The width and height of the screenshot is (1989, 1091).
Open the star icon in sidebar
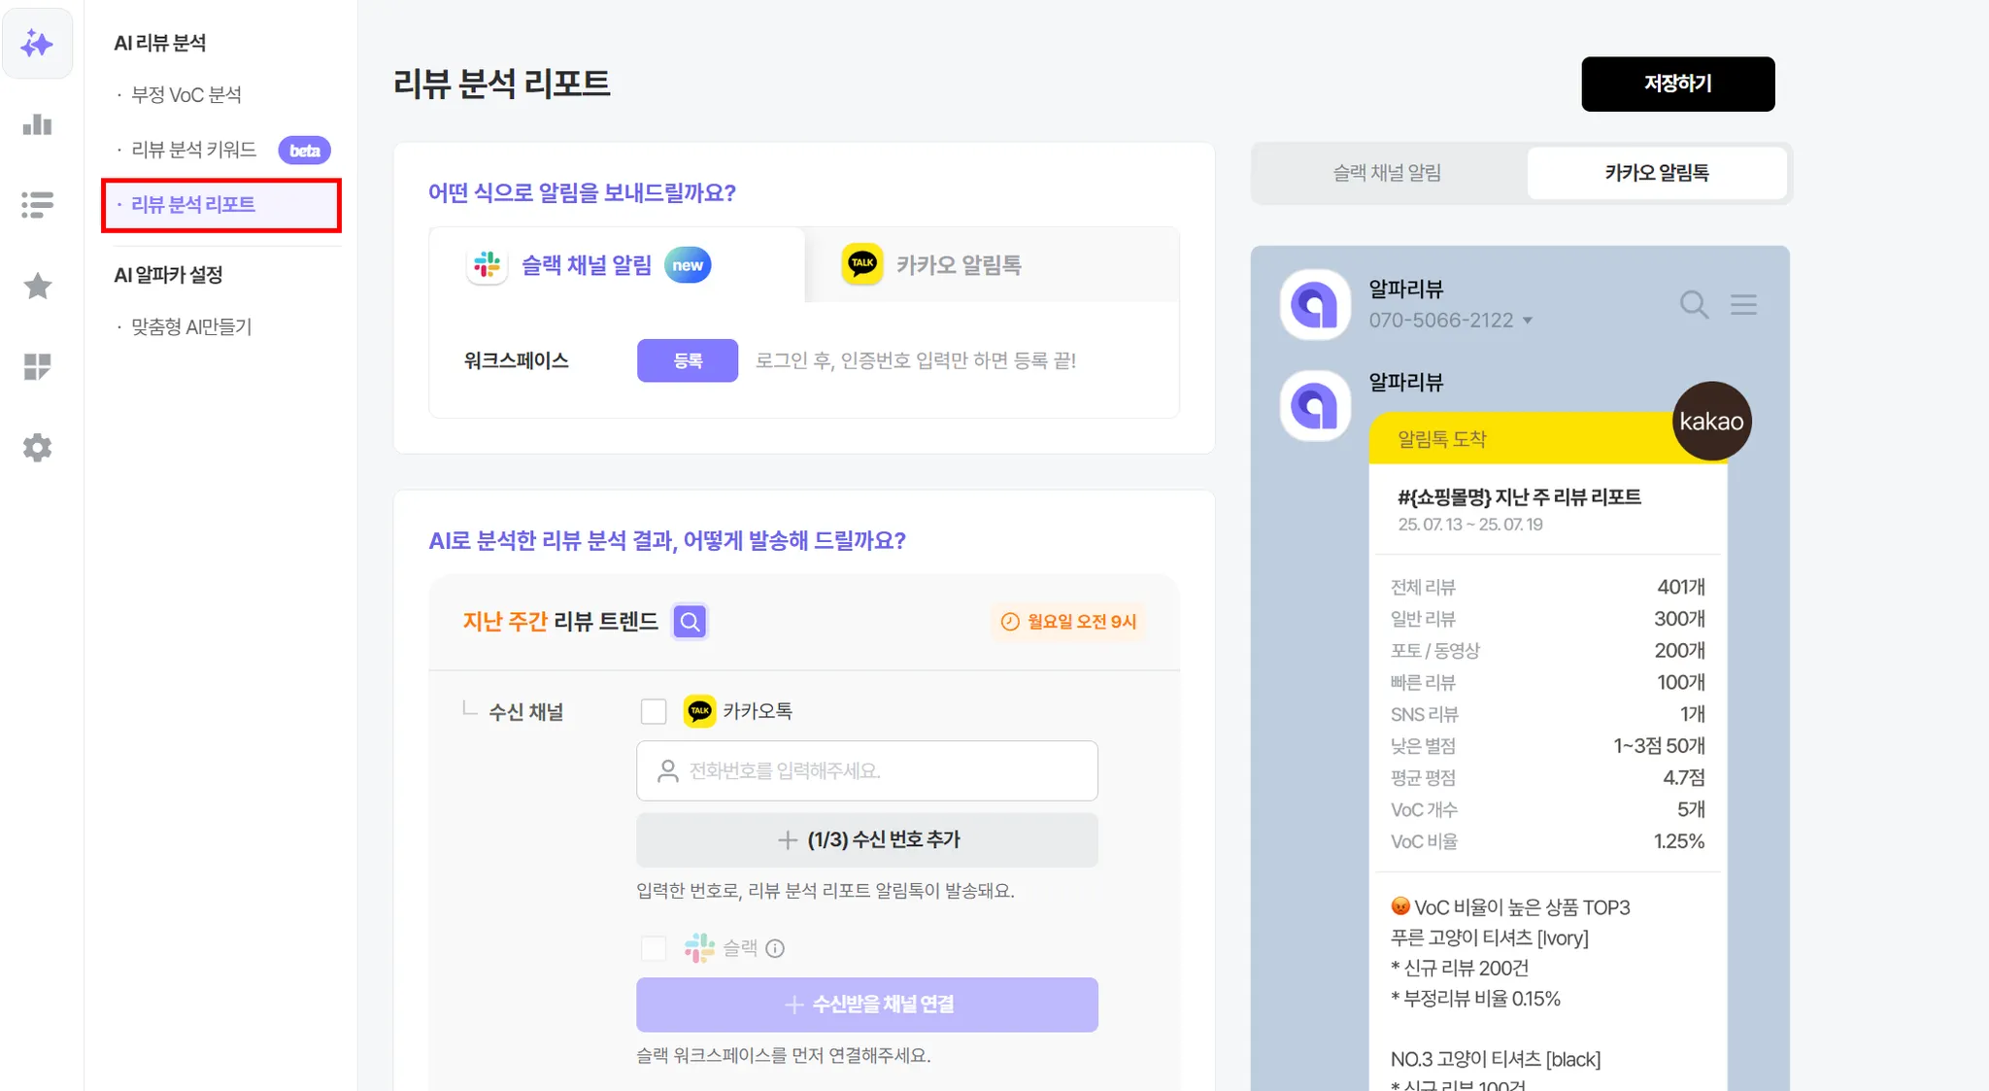[x=37, y=286]
